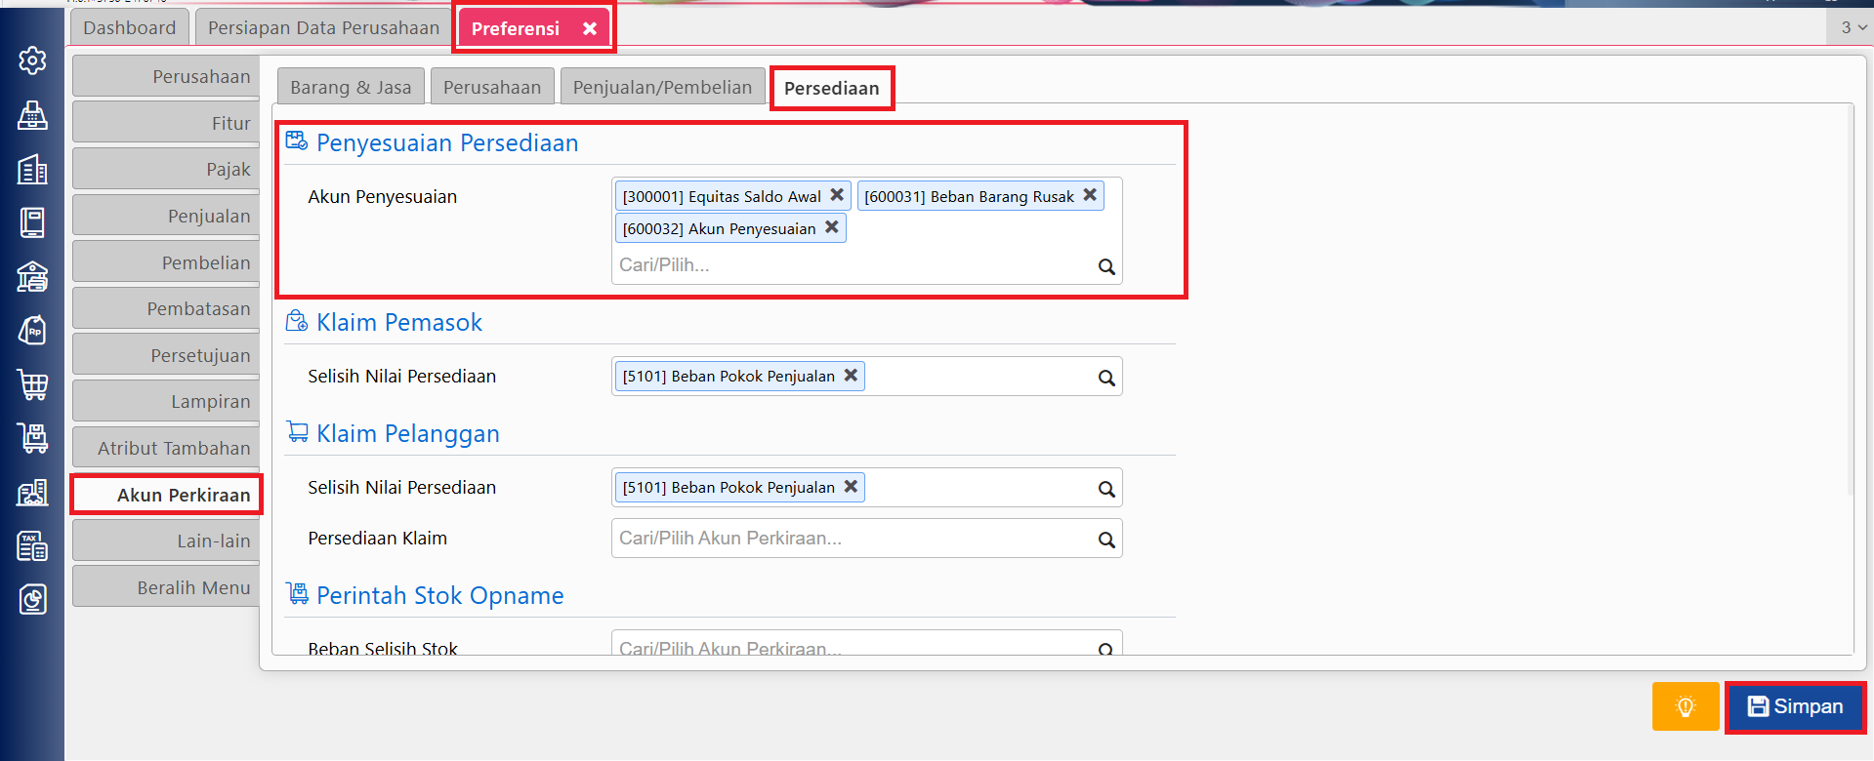Remove the Equitas Saldo Awal account tag
The image size is (1874, 761).
(x=837, y=195)
